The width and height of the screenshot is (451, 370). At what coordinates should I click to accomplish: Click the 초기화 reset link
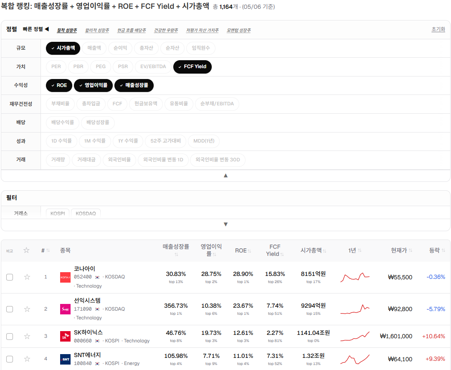438,29
